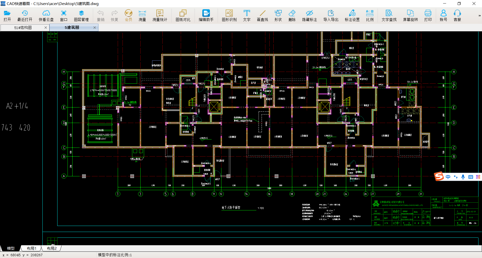This screenshot has width=482, height=258.
Task: Open 图层管理 layer manager
Action: (x=81, y=16)
